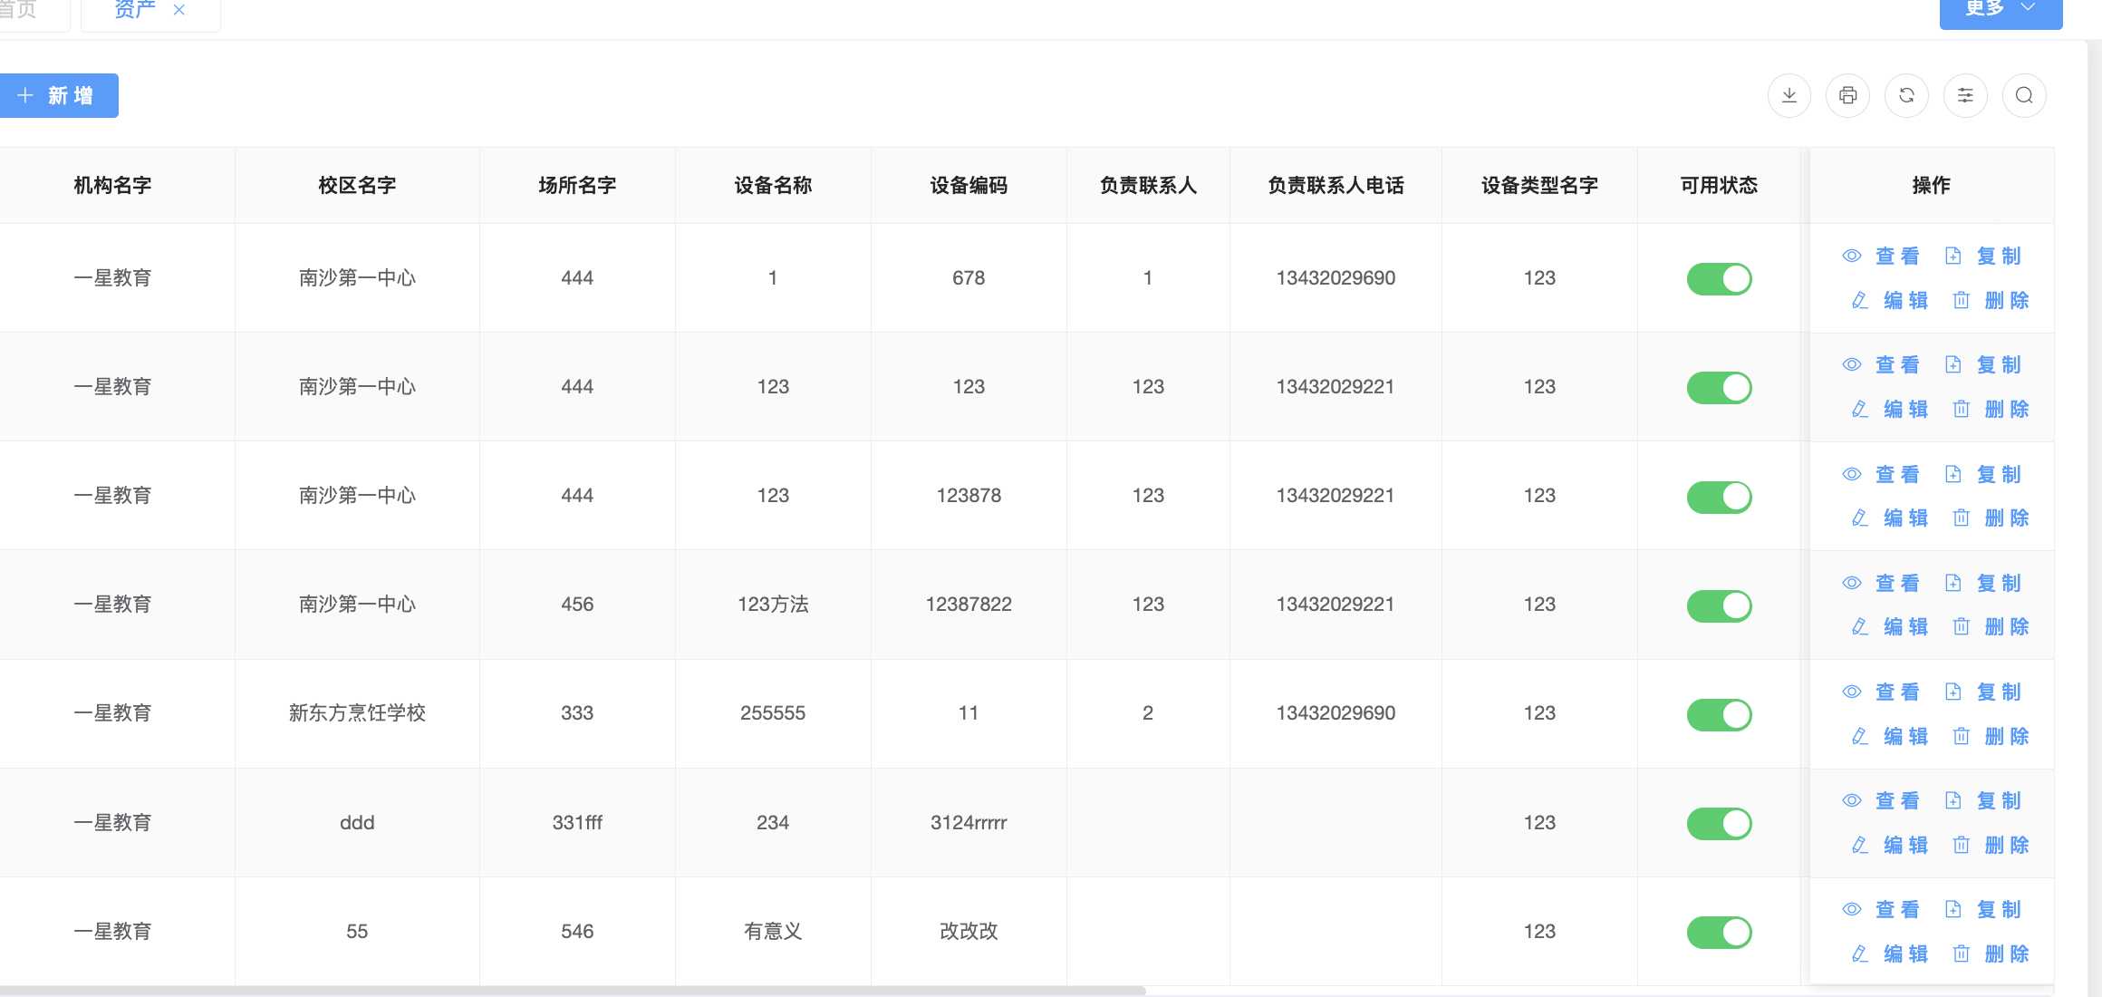Close the 资产 tab
Viewport: 2102px width, 997px height.
[179, 10]
